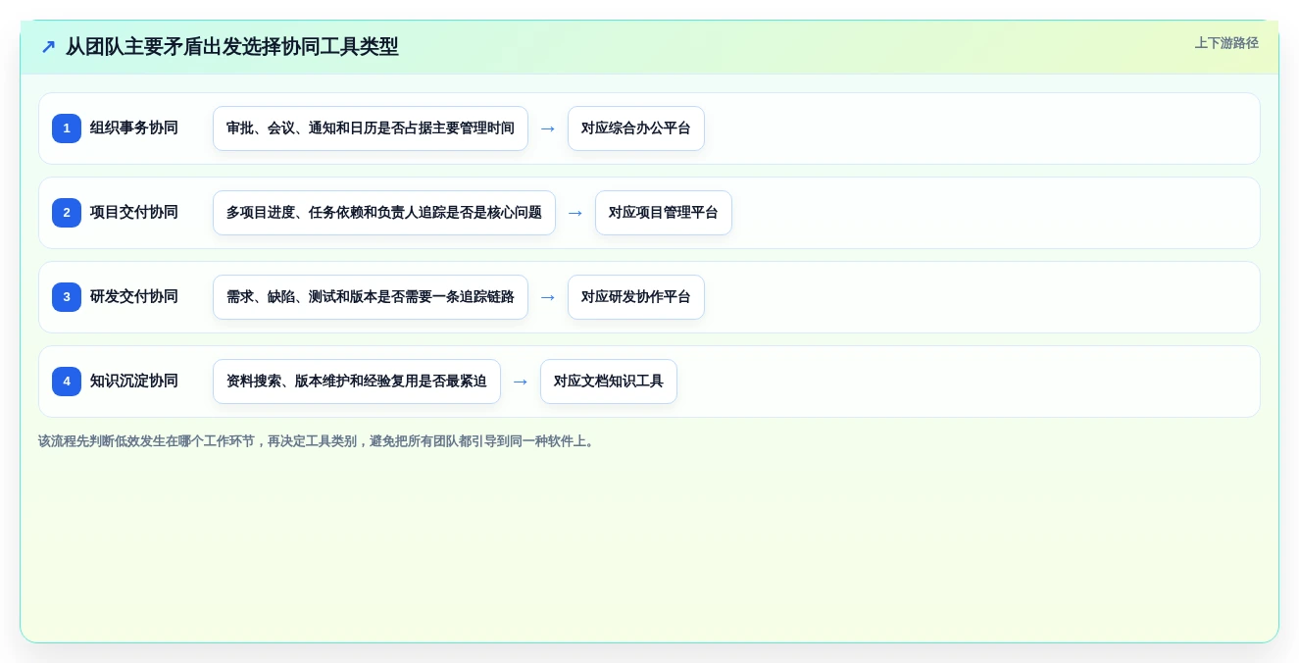Select the 知识沉淀协同 label
This screenshot has height=663, width=1299.
point(134,382)
